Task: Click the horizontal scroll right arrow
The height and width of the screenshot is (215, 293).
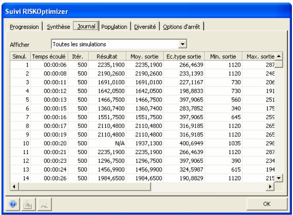Action: click(270, 186)
